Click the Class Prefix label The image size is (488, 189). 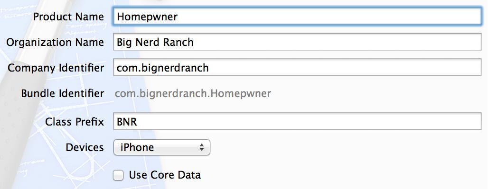pyautogui.click(x=75, y=122)
